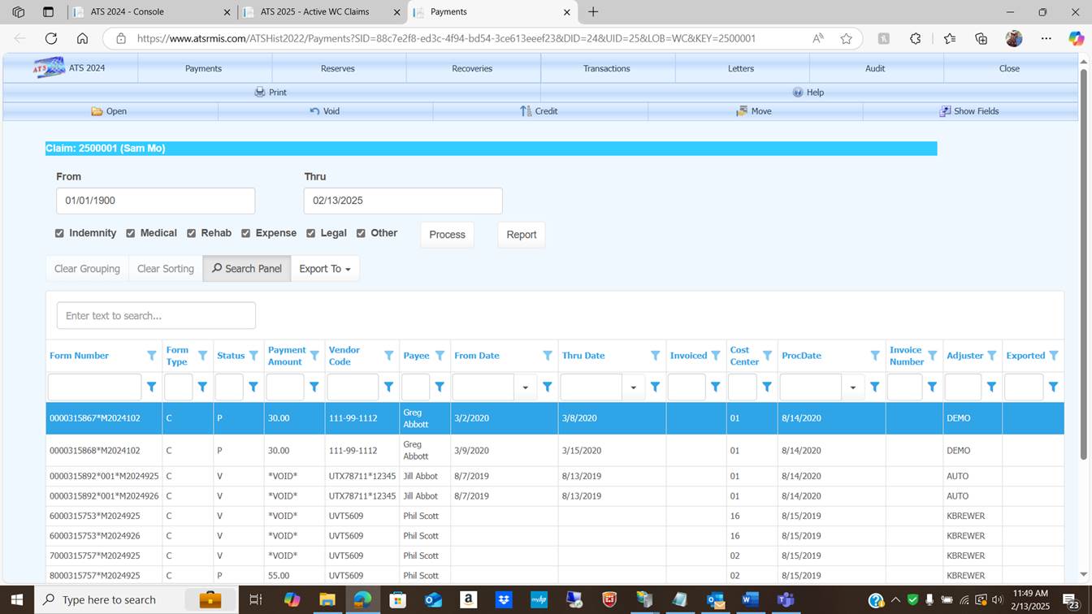Click the Move payment icon
The image size is (1092, 614).
[742, 111]
